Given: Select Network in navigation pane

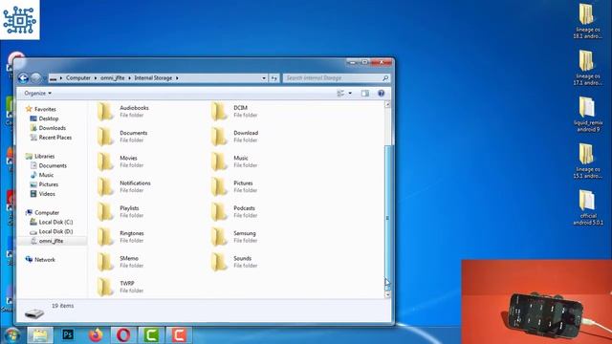Looking at the screenshot, I should tap(40, 259).
